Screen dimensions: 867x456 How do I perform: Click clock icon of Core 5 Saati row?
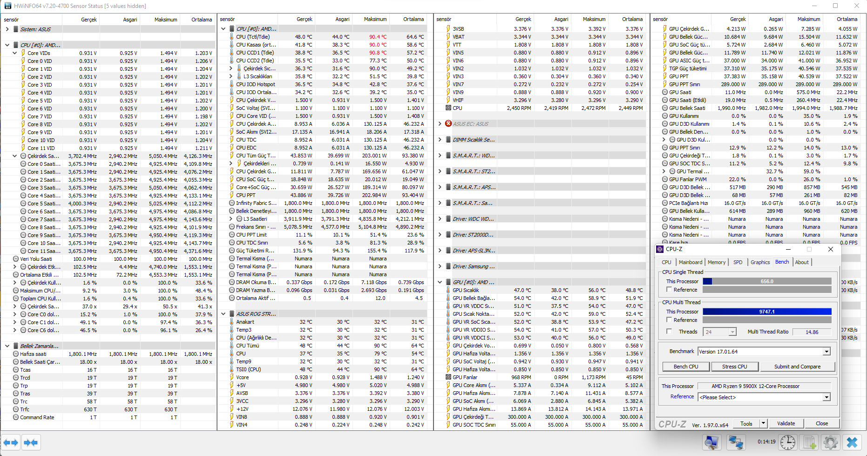(x=23, y=203)
